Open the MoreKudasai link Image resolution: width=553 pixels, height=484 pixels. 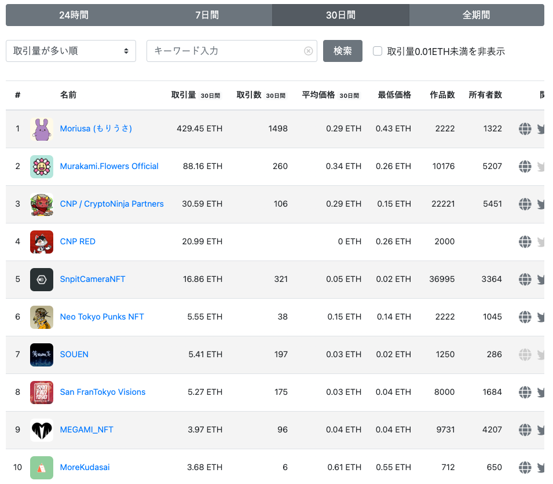[x=85, y=467]
